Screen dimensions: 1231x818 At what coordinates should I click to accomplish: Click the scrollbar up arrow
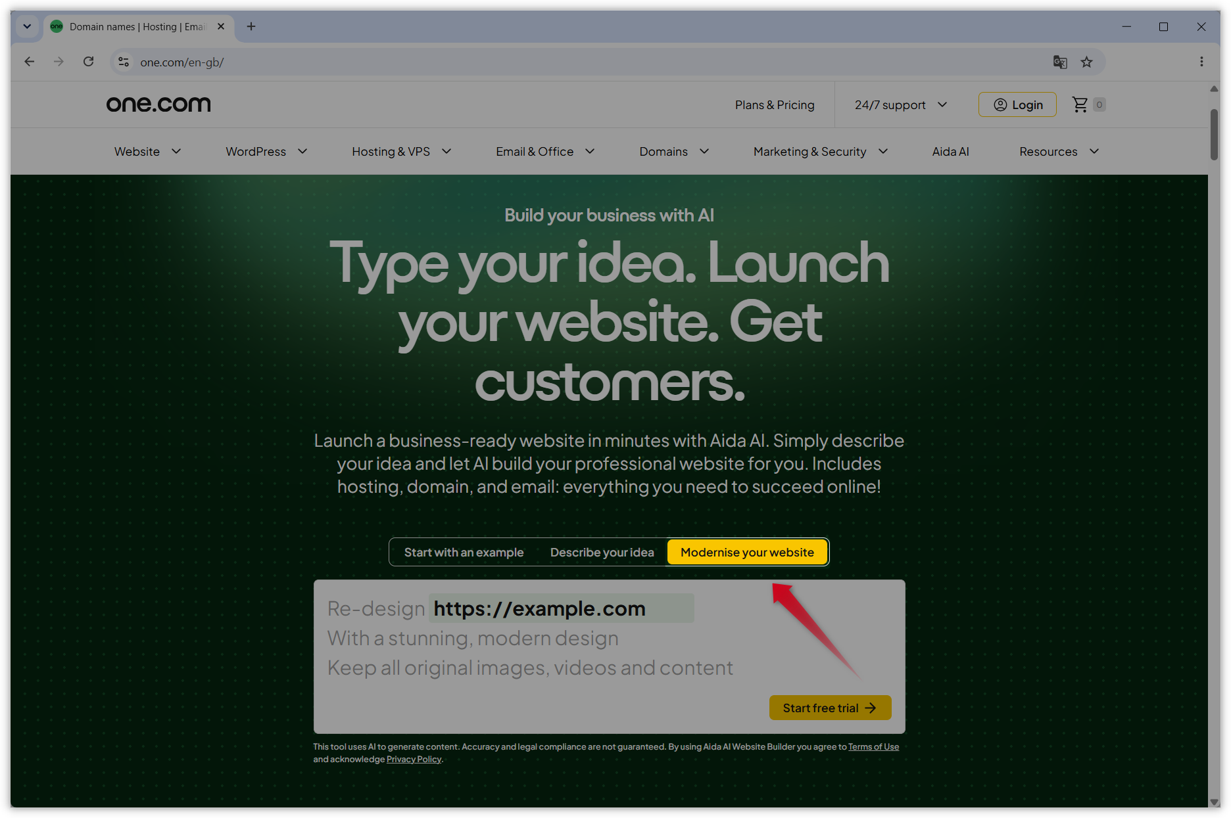pos(1214,89)
